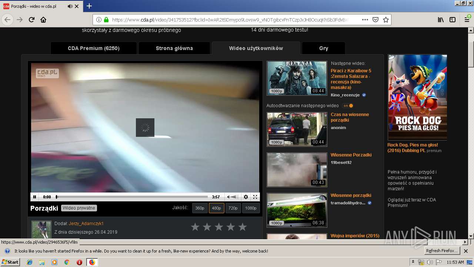Viewport: 474px width, 267px height.
Task: Open Opera from the taskbar
Action: (79, 262)
